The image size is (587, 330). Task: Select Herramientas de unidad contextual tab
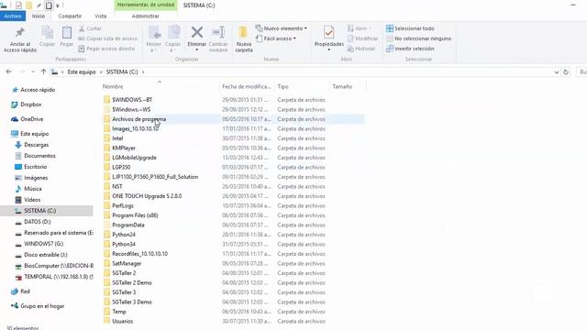[x=146, y=5]
